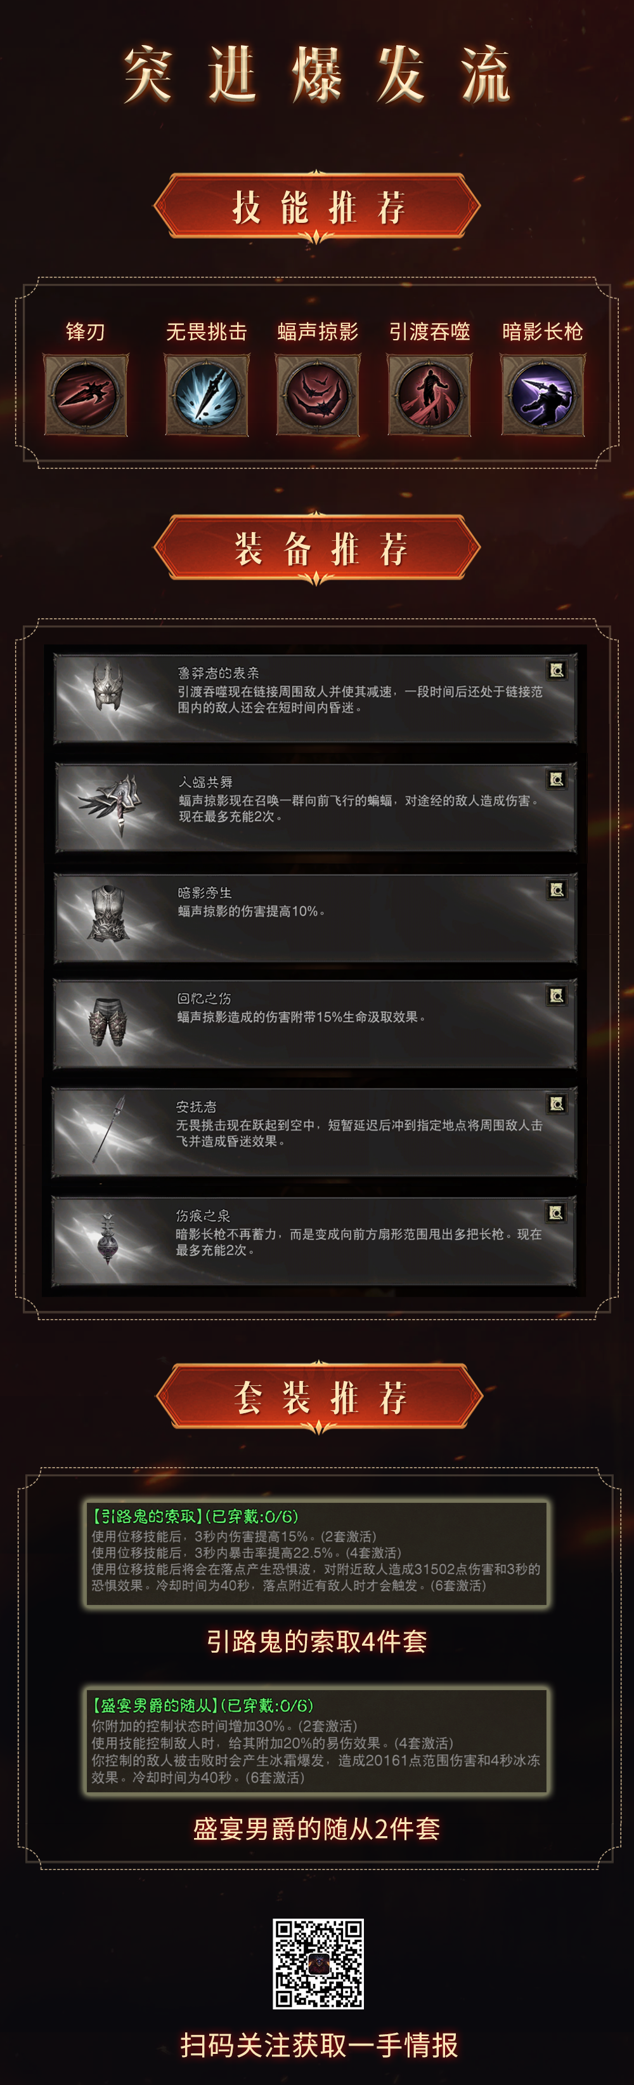The width and height of the screenshot is (634, 2085).
Task: Inspect 人蝠共舞 via its magnifier icon
Action: click(557, 780)
